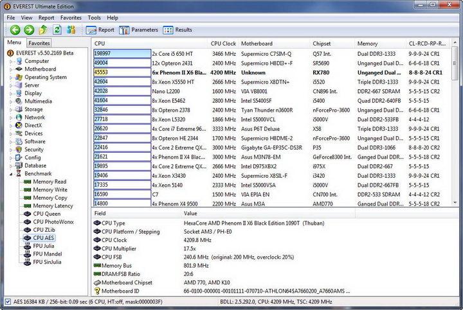Select the 198997 score bar row

tap(122, 54)
